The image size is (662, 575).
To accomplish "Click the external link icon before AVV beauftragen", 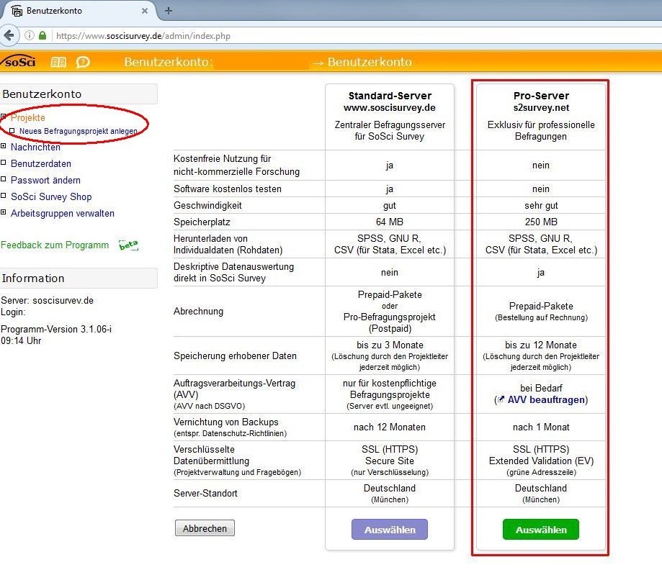I will click(501, 399).
